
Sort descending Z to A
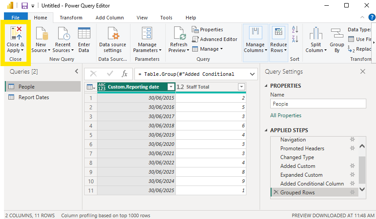(295, 39)
